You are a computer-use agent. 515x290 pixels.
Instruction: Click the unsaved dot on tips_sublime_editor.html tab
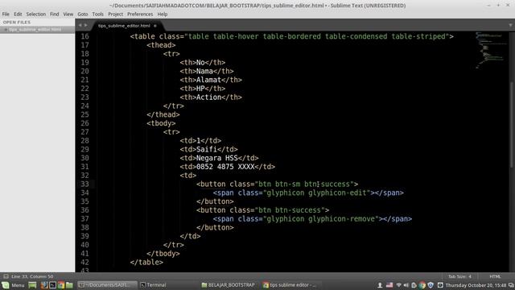(155, 26)
